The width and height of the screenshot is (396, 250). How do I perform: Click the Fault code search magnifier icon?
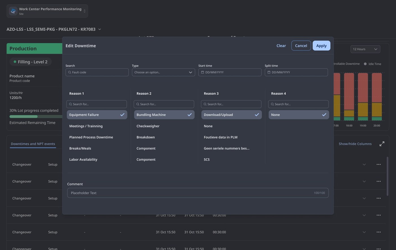[70, 72]
